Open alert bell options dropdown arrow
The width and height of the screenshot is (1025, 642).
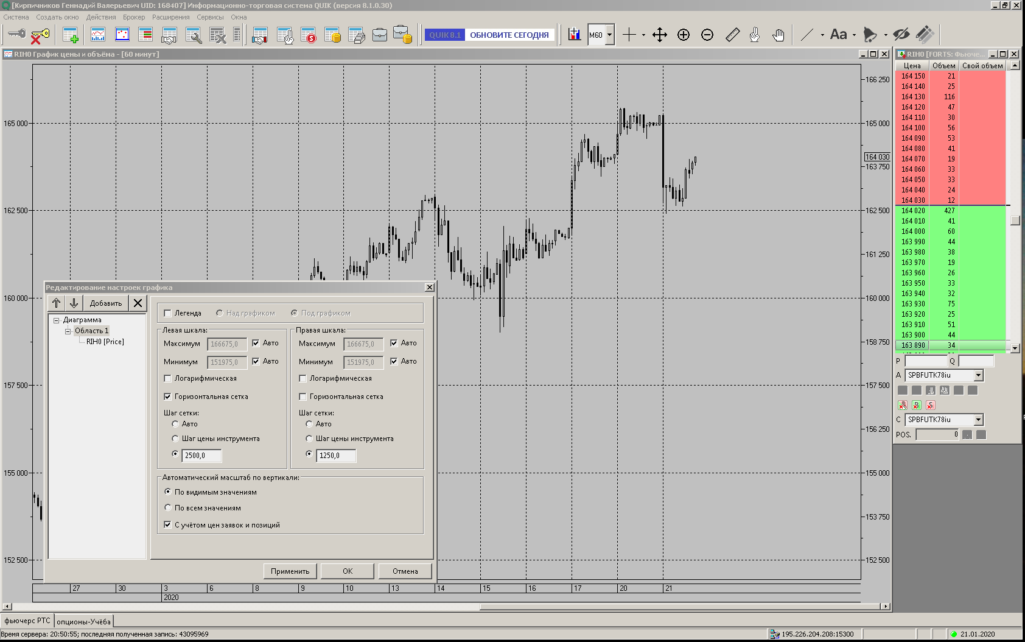[886, 35]
